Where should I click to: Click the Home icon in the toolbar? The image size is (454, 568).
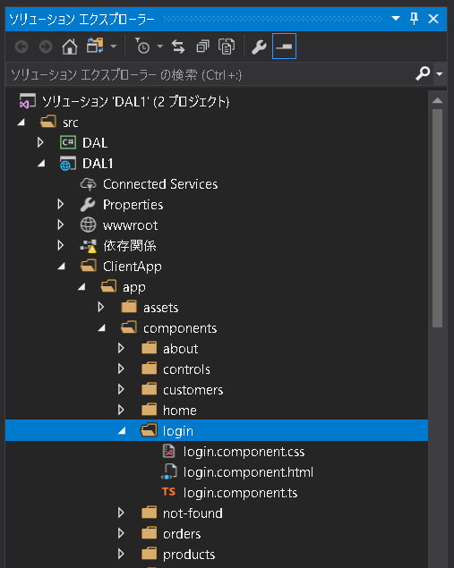click(x=70, y=47)
